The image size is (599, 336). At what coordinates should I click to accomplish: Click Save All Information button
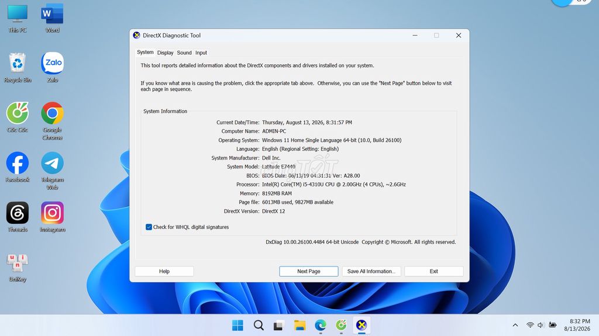point(371,271)
